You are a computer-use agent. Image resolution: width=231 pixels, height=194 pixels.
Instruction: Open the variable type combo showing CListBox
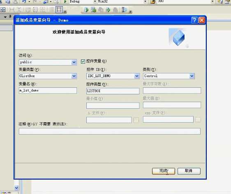tap(74, 76)
